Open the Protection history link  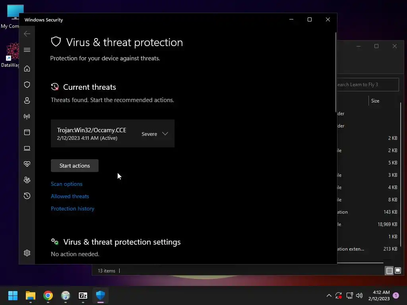pyautogui.click(x=72, y=208)
